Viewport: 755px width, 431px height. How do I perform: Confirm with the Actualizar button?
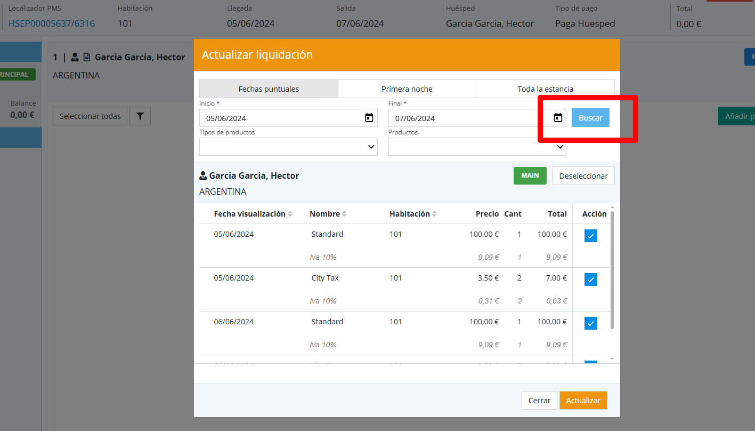click(583, 401)
